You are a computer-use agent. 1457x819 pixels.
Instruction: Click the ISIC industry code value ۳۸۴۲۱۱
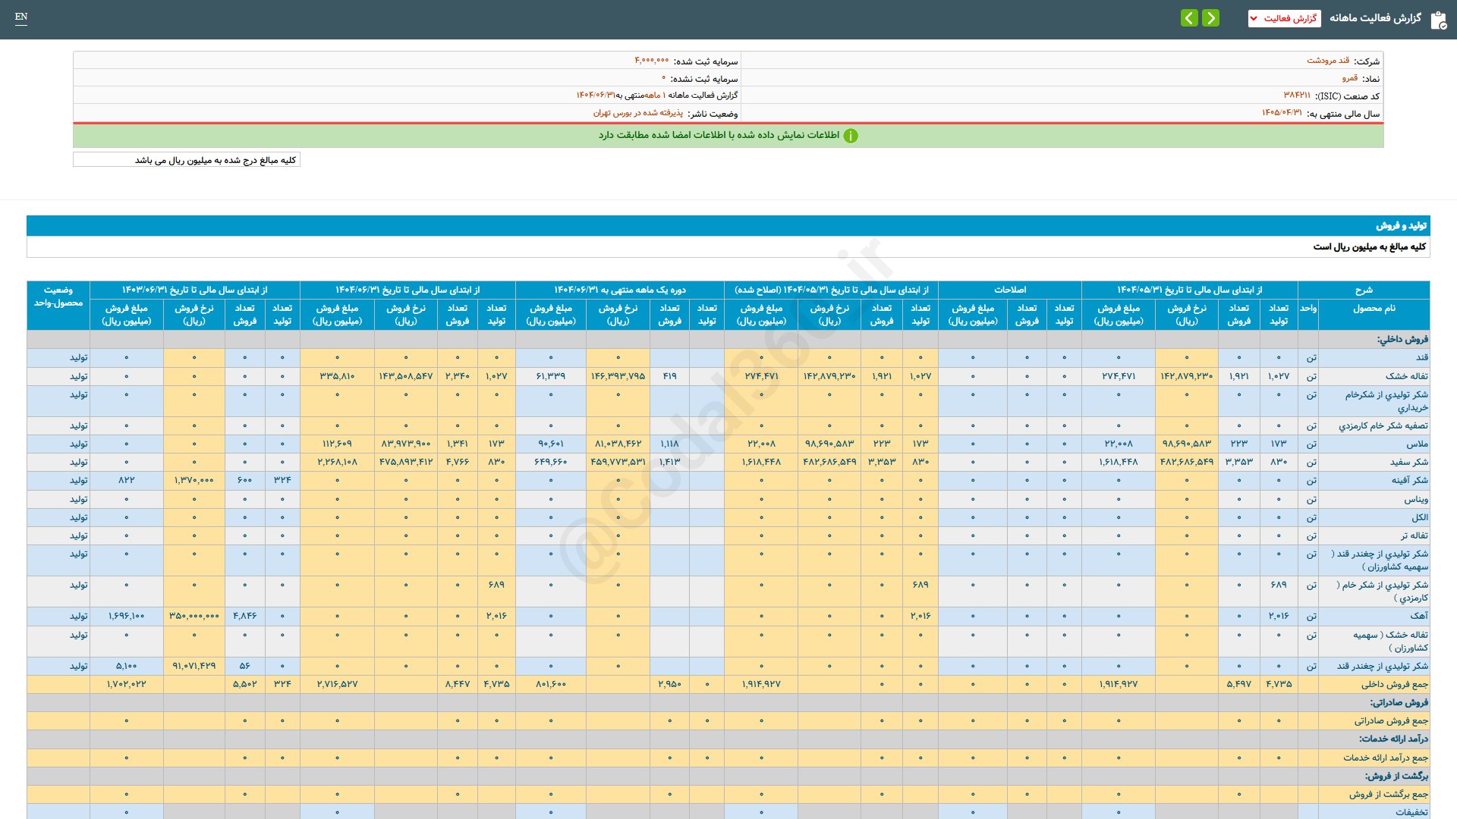pyautogui.click(x=1296, y=96)
